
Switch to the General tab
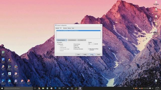pyautogui.click(x=57, y=28)
